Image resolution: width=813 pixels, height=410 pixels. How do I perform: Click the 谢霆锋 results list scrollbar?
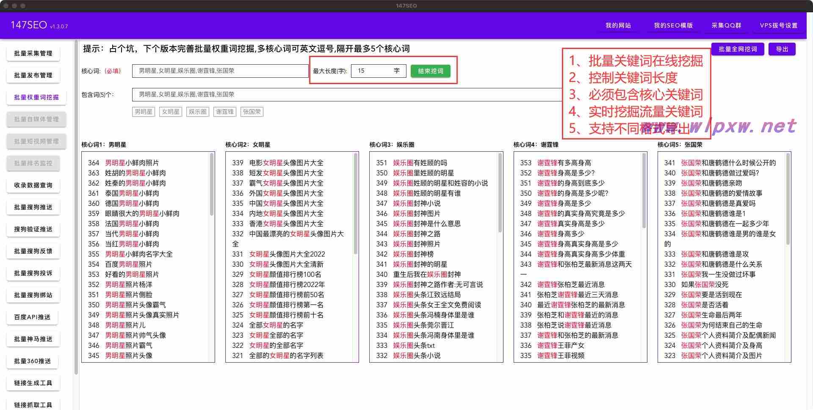[x=644, y=191]
